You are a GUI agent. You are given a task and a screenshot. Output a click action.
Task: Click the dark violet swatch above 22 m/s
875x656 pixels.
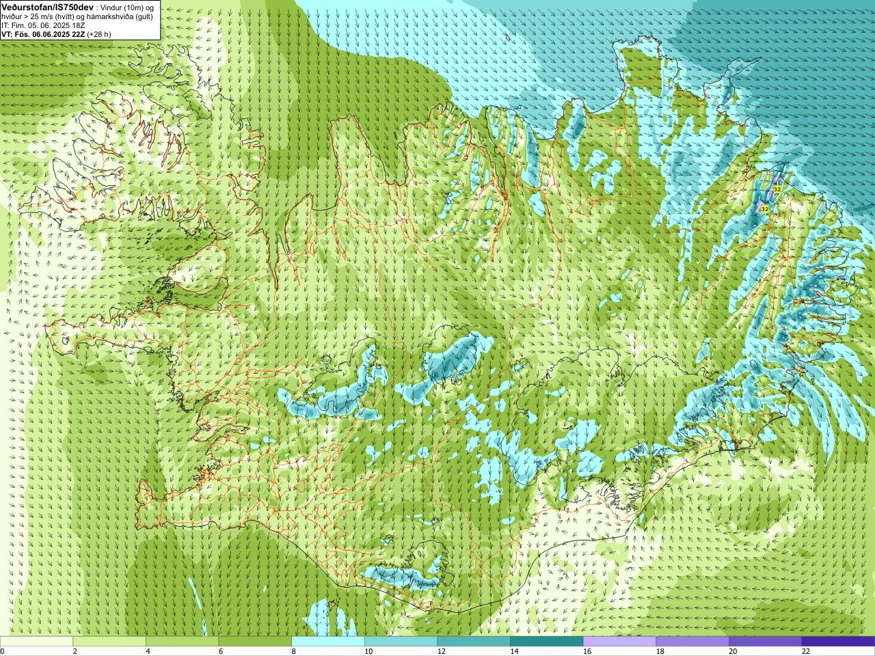click(x=838, y=642)
